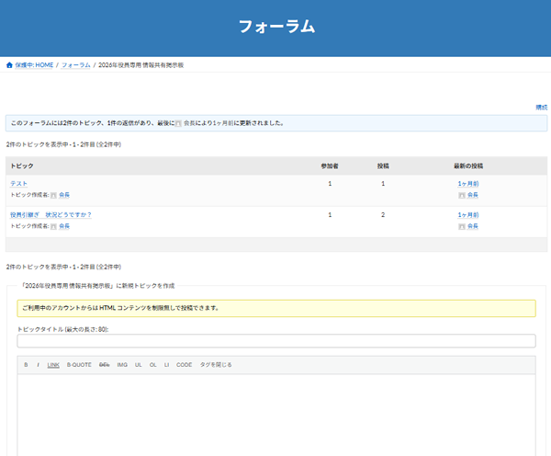The image size is (551, 456).
Task: Go to フォーラム in the breadcrumb
Action: tap(76, 65)
